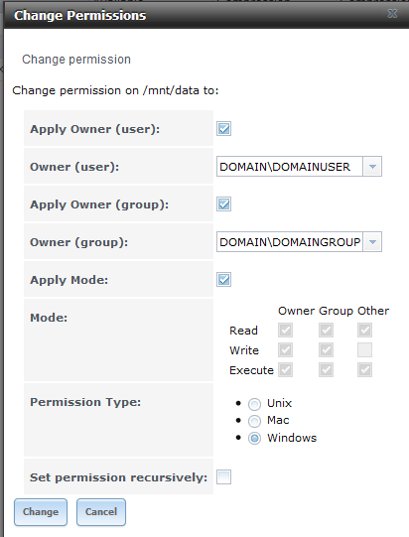Toggle Other Execute permission checkbox

point(364,370)
